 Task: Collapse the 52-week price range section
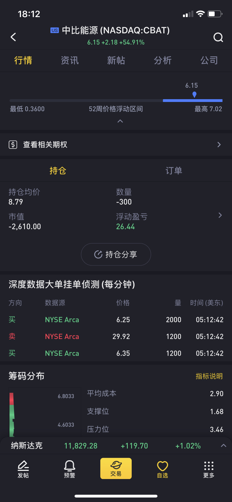click(x=120, y=121)
